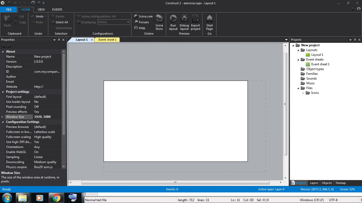This screenshot has height=203, width=362.
Task: Open Undo history dropdown arrow
Action: (45, 16)
